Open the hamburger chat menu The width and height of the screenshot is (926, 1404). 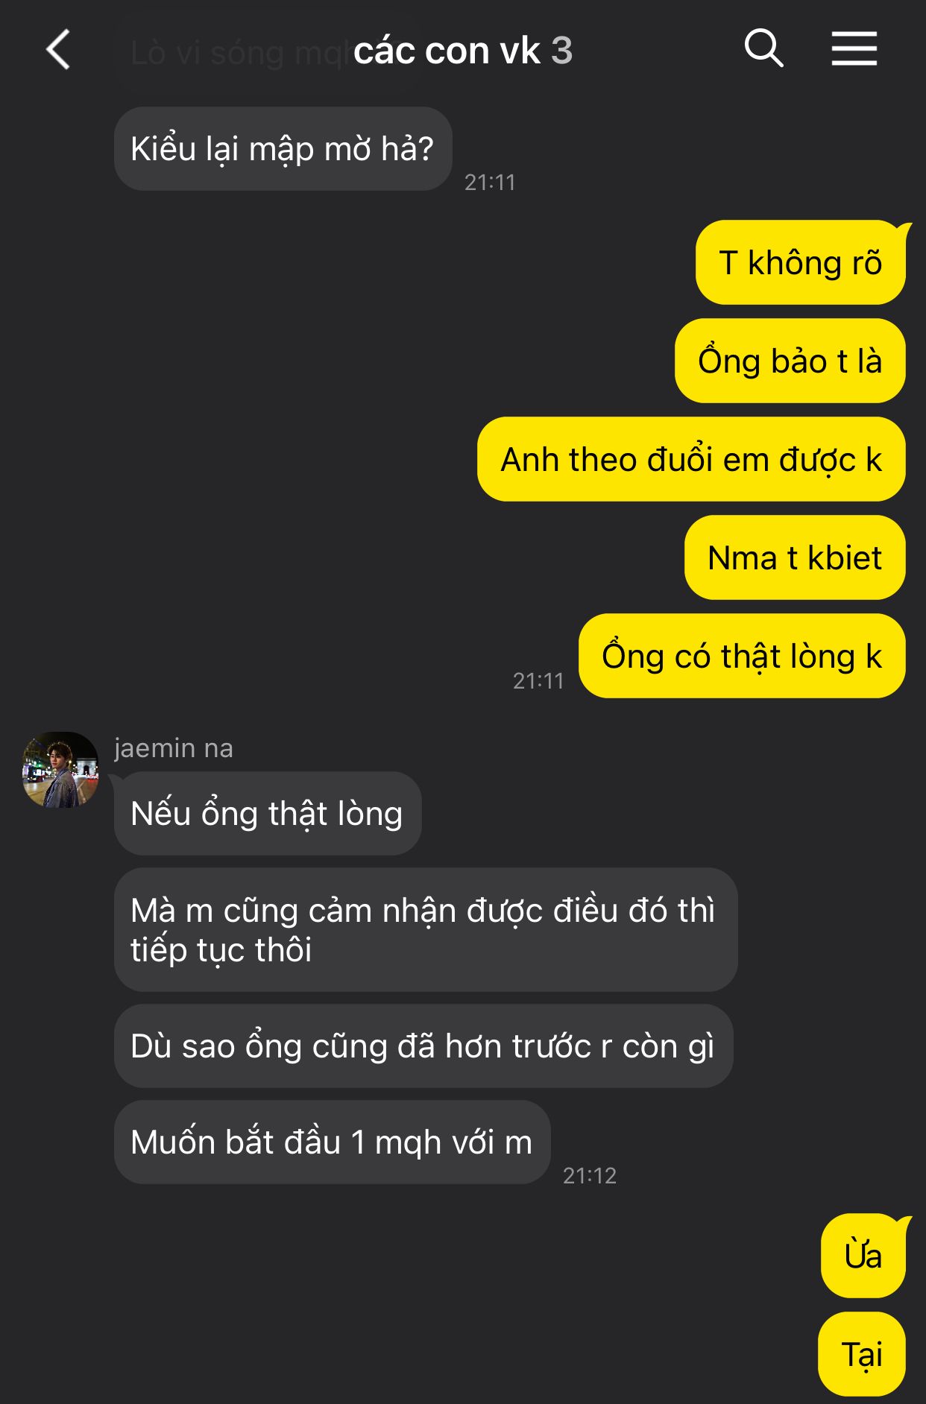click(x=854, y=49)
